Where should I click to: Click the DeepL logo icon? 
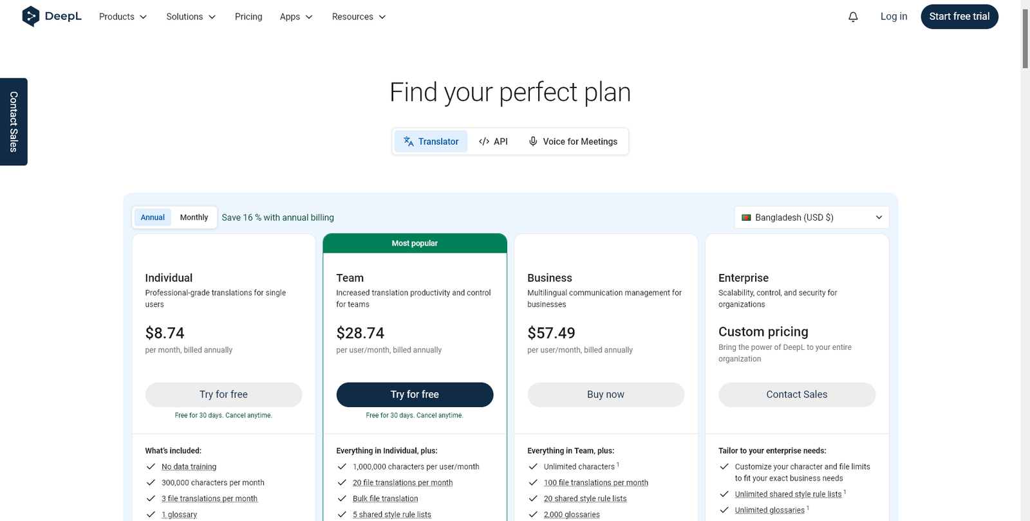(30, 16)
